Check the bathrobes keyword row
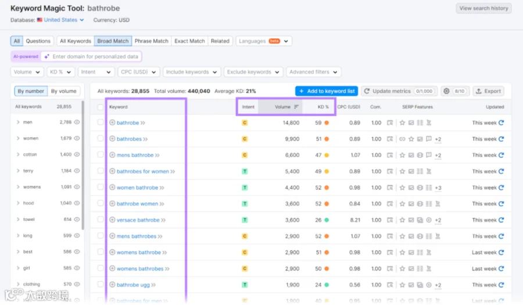Image resolution: width=523 pixels, height=305 pixels. (100, 138)
